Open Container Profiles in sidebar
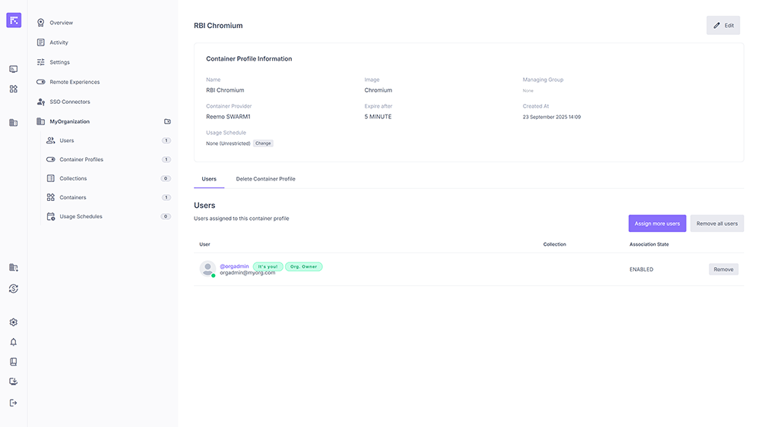This screenshot has height=427, width=760. pyautogui.click(x=81, y=159)
